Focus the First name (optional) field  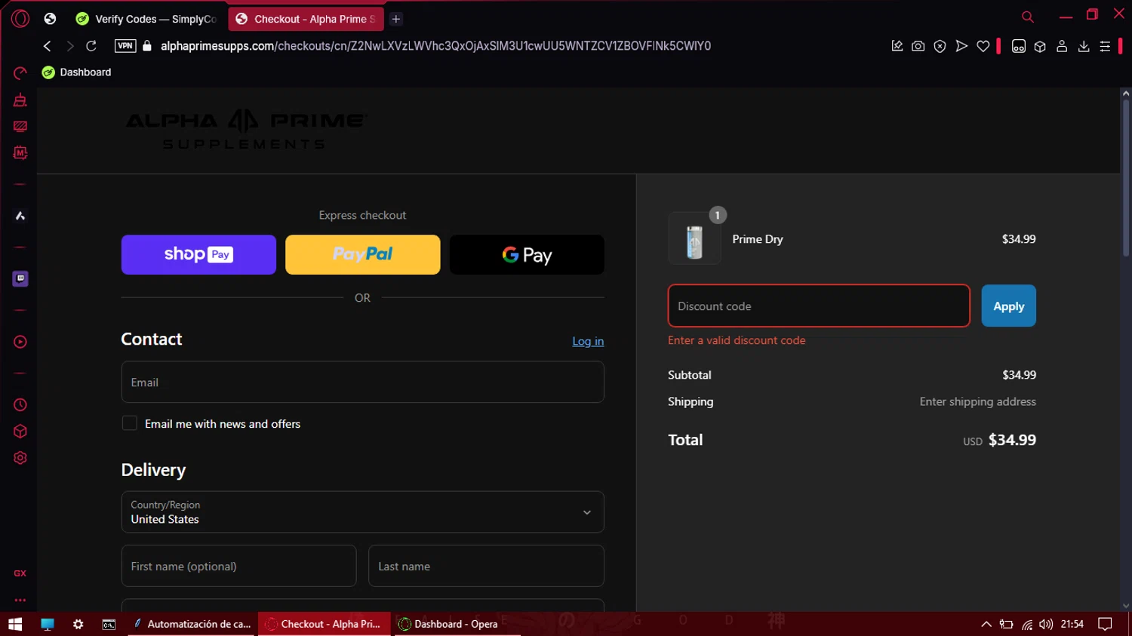[x=238, y=566]
